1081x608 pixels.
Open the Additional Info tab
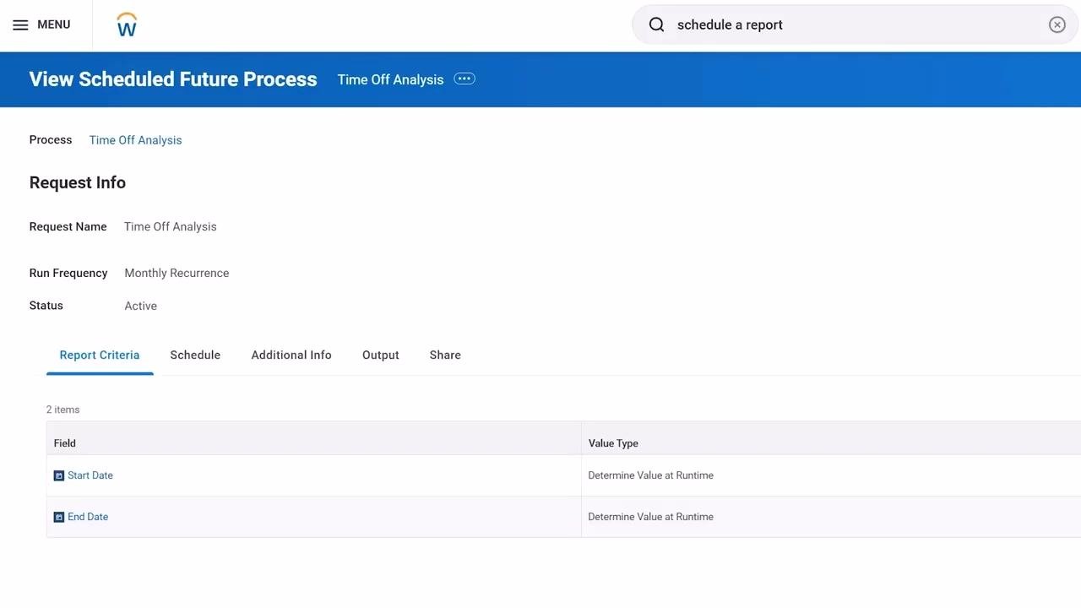[291, 355]
